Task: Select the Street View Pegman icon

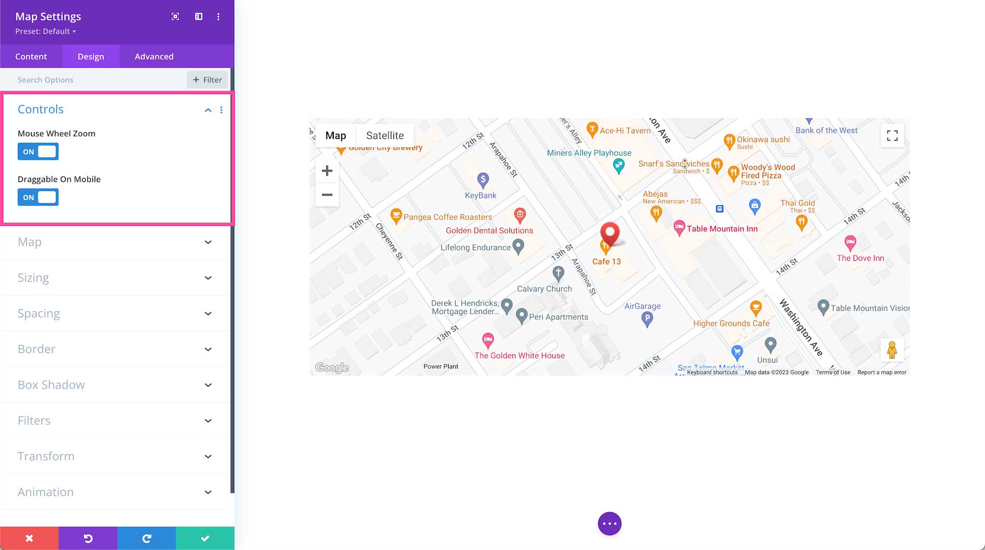Action: (892, 350)
